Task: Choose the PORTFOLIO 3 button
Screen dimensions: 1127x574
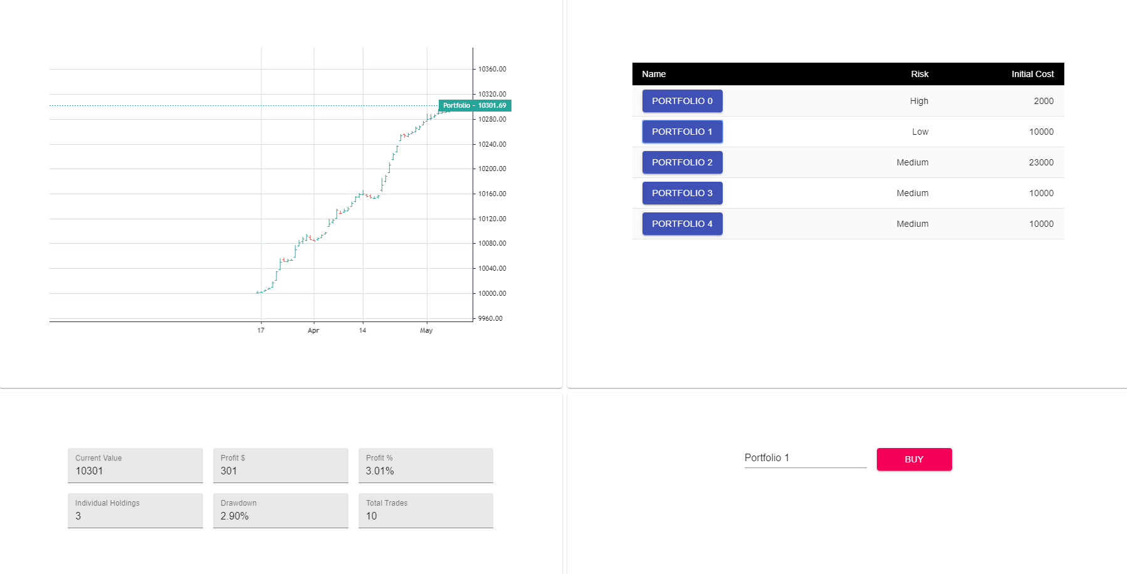Action: coord(682,193)
